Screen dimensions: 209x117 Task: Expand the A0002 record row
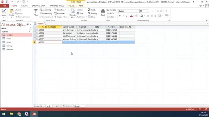[x=37, y=33]
